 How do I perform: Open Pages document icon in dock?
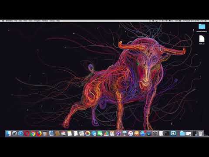coord(112,133)
